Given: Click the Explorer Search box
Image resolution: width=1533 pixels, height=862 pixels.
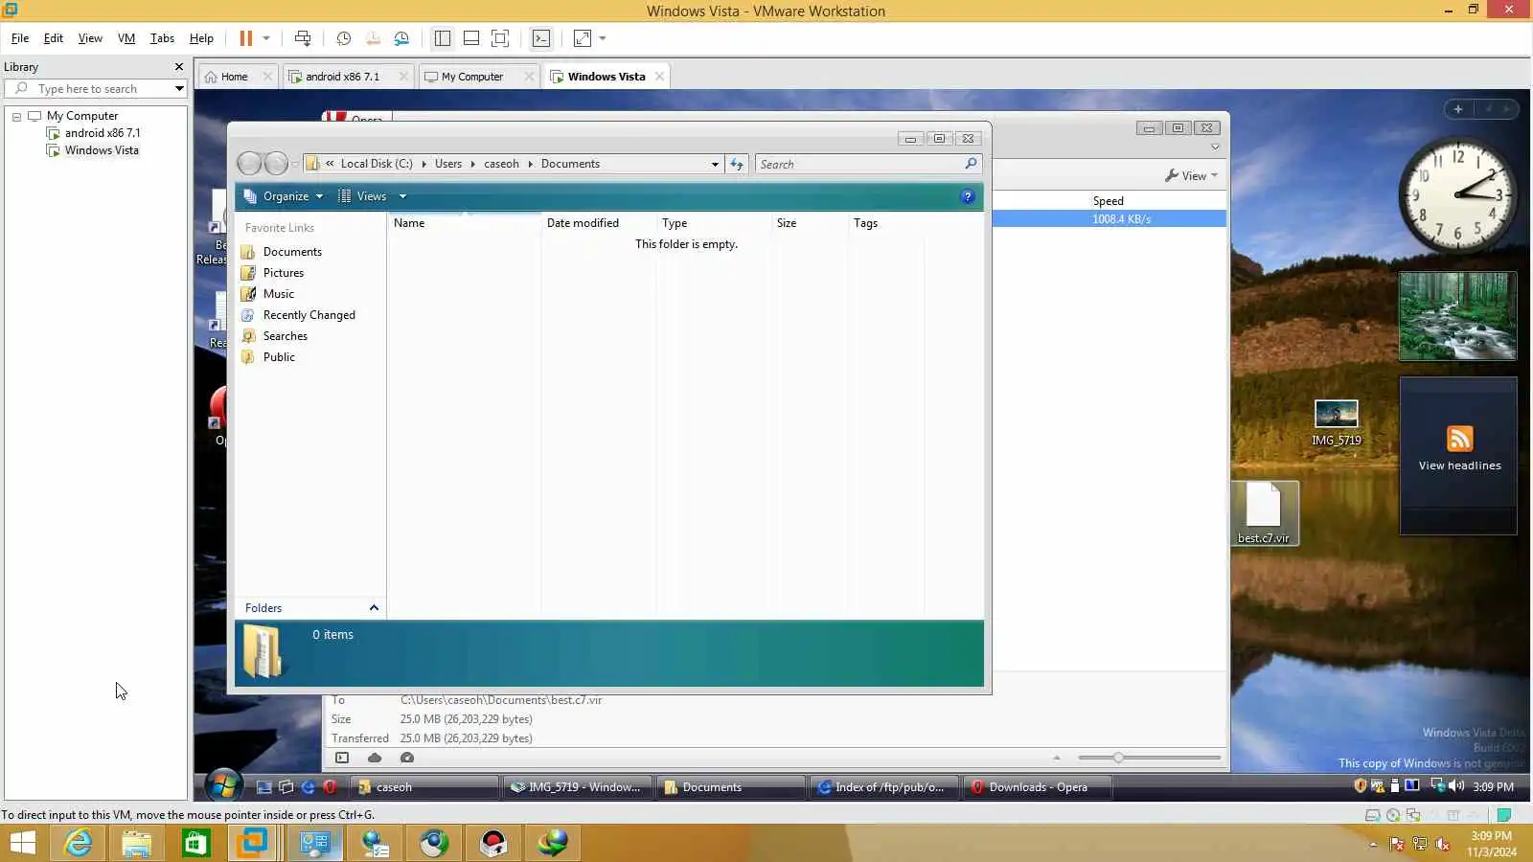Looking at the screenshot, I should [868, 164].
